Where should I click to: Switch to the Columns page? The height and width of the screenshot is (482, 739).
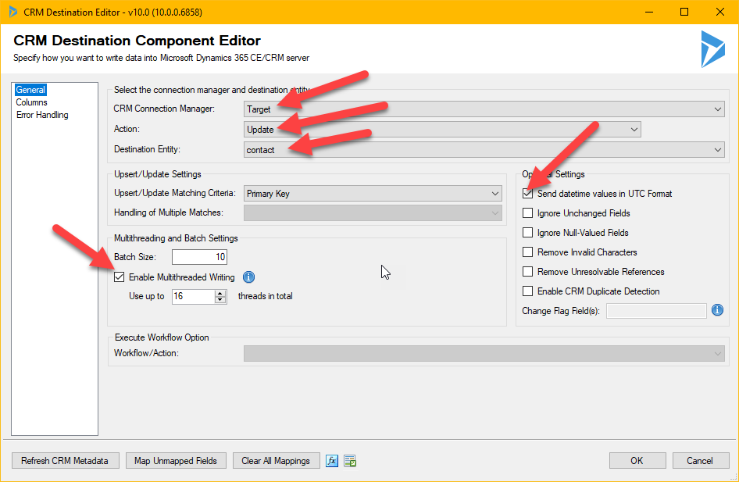(31, 102)
